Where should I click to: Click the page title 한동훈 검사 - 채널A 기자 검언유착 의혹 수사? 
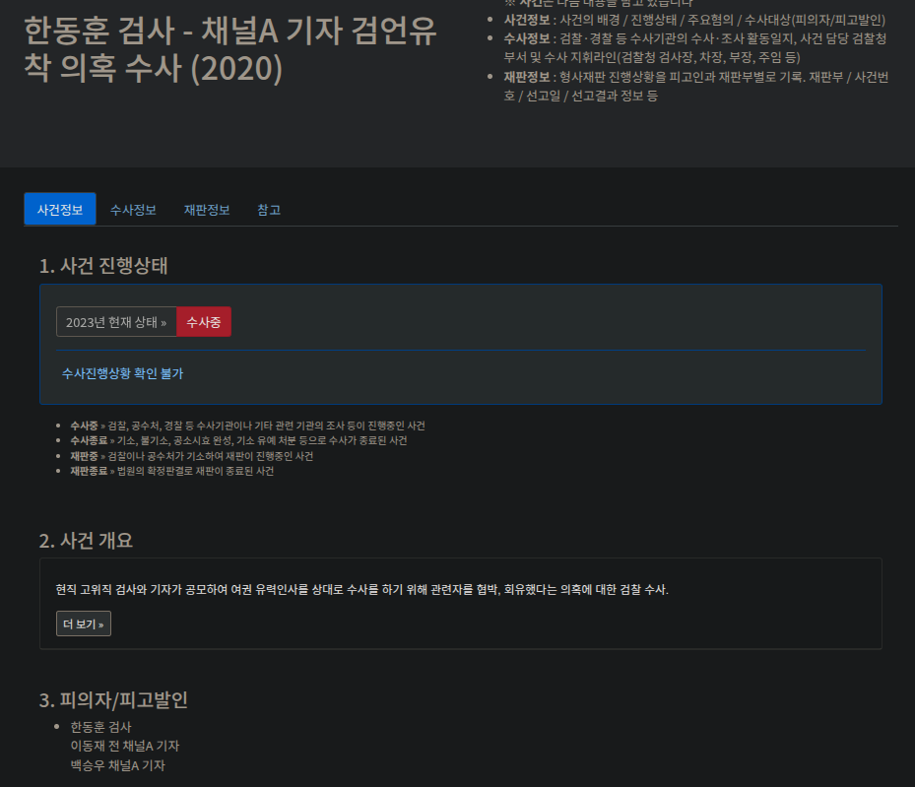pos(229,49)
